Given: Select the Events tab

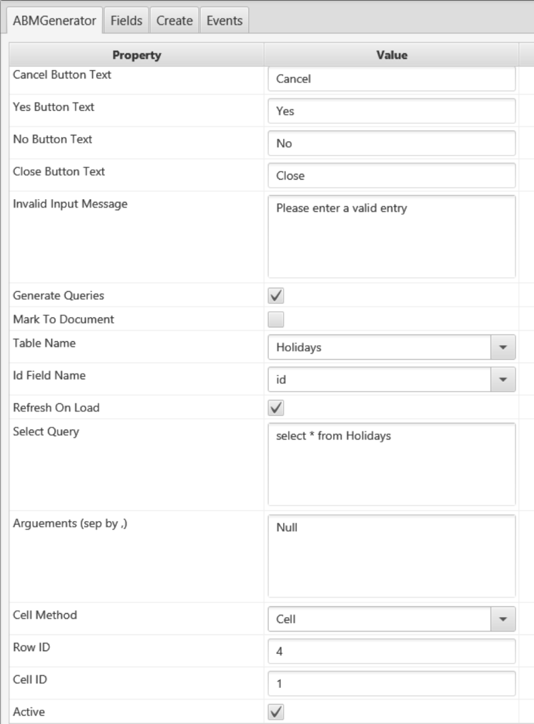Looking at the screenshot, I should click(x=224, y=21).
